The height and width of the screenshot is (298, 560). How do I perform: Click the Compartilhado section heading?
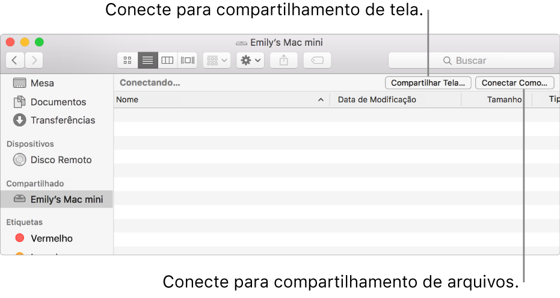coord(35,184)
